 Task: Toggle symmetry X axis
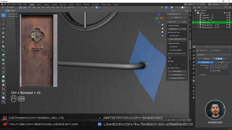170,65
